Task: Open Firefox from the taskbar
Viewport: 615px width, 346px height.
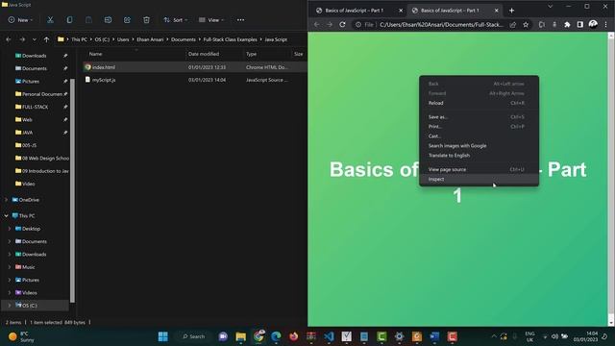Action: click(293, 336)
